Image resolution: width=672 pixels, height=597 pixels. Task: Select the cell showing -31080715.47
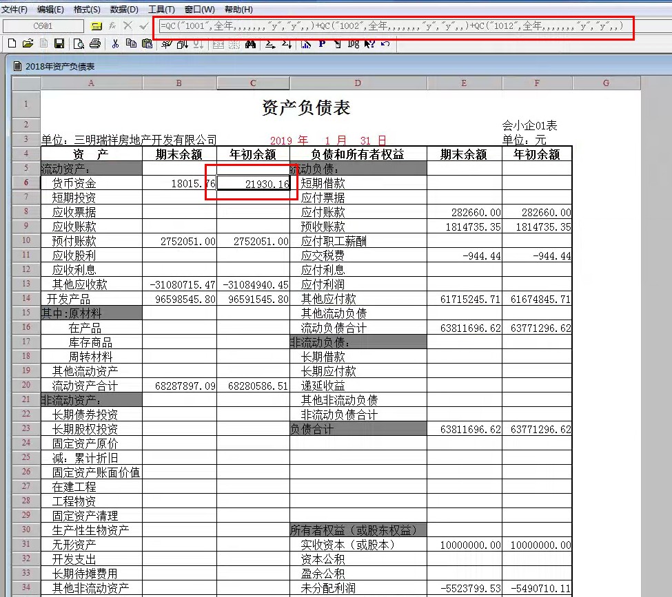click(x=179, y=285)
